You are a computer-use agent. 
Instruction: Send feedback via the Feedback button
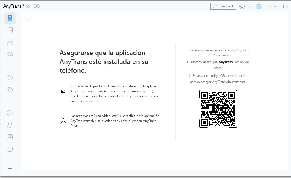click(x=223, y=6)
